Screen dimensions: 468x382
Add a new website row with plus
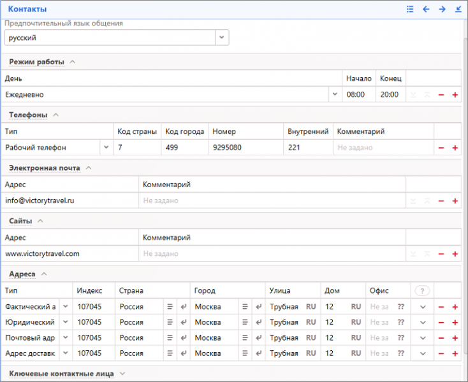(x=455, y=254)
